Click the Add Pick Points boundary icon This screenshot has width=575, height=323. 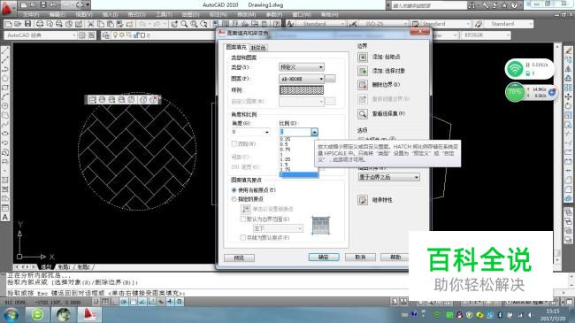(363, 57)
